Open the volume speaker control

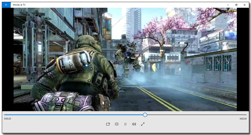(134, 124)
